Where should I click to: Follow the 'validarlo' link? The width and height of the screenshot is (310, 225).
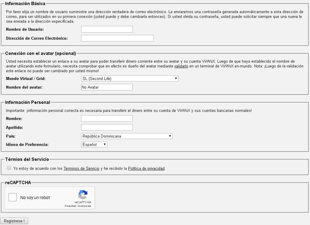[181, 66]
